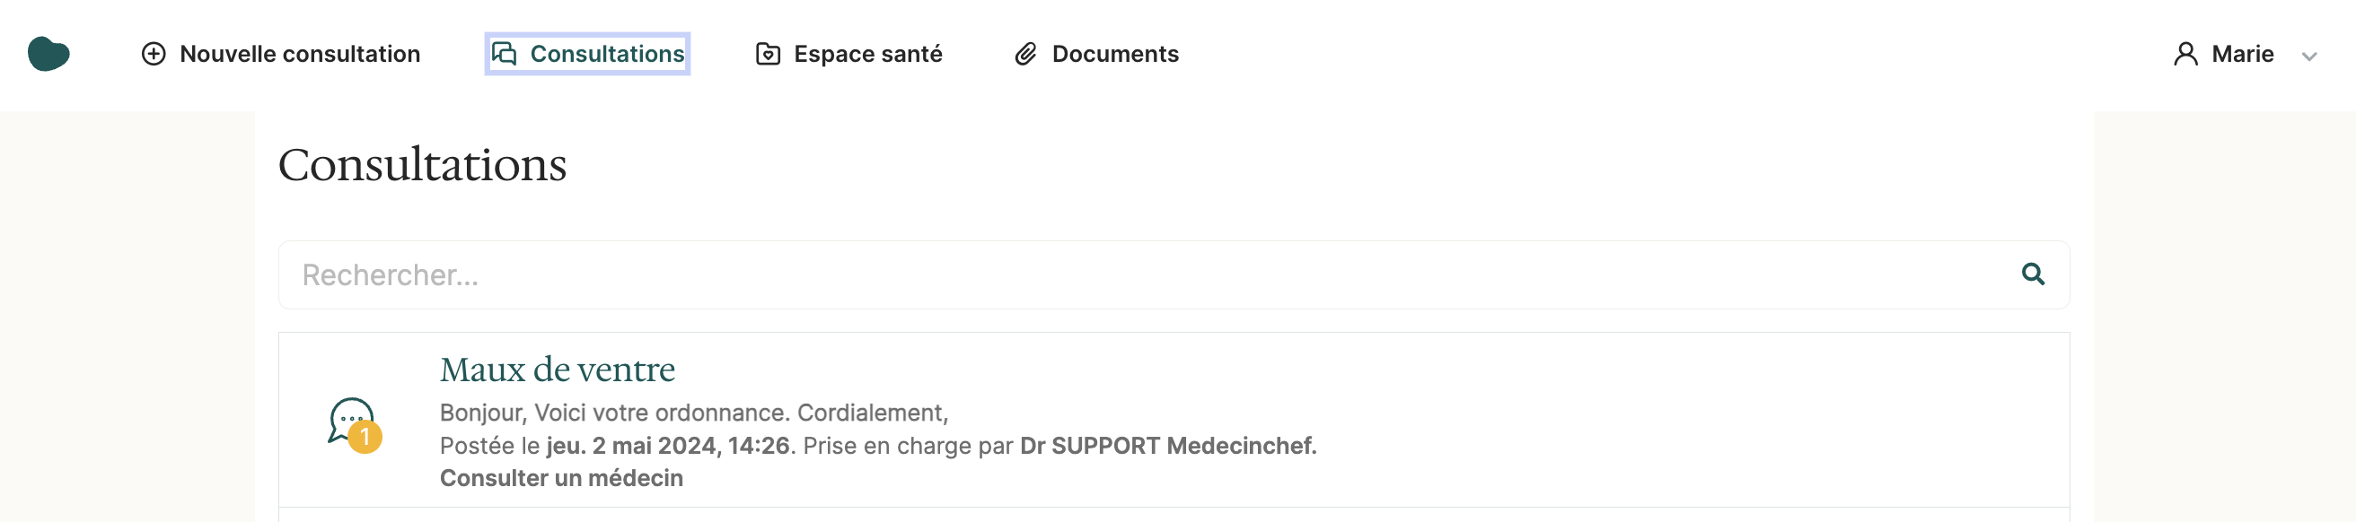Open the message bubble with unread badge
Viewport: 2356px width, 522px height.
[x=354, y=424]
